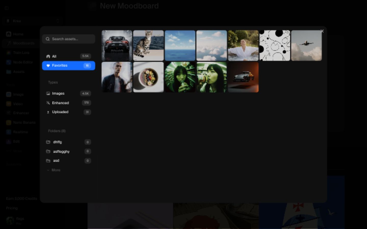Select the orange-lit vintage Porsche thumbnail
Image resolution: width=367 pixels, height=229 pixels.
coord(243,77)
